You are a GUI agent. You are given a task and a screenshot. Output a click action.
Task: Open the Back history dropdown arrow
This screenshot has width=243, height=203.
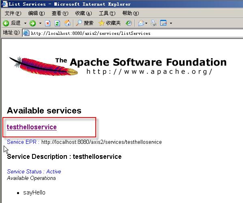coord(25,24)
